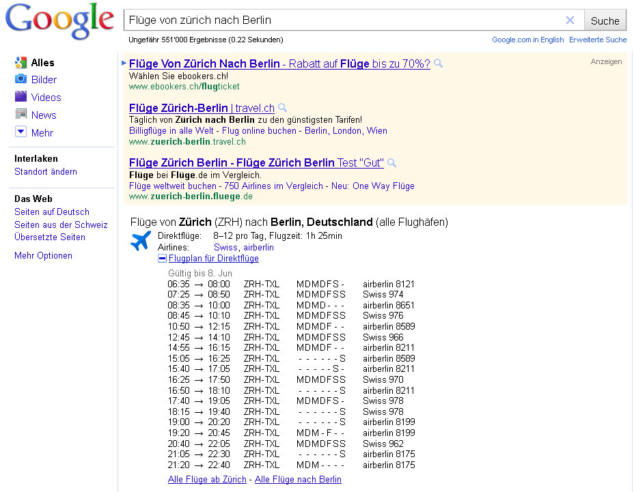Open Alle Flüge ab Zürich link

pos(207,480)
